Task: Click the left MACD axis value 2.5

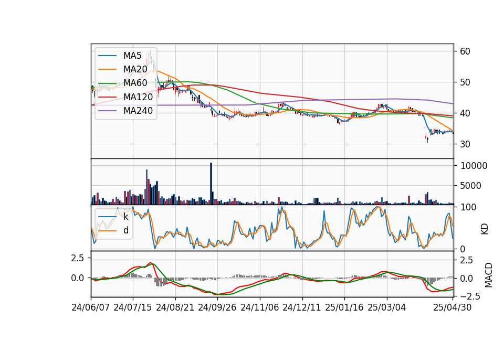Action: point(78,258)
